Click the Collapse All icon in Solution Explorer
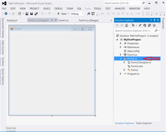 pyautogui.click(x=150, y=25)
